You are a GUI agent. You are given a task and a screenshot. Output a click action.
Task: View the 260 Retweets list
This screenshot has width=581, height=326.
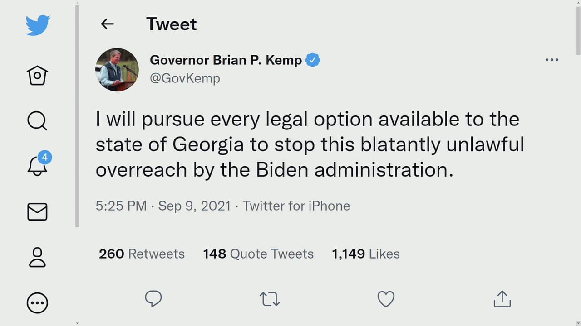(142, 254)
